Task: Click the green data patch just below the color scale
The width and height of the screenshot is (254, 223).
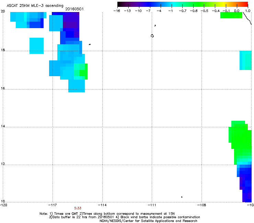Action: [231, 15]
